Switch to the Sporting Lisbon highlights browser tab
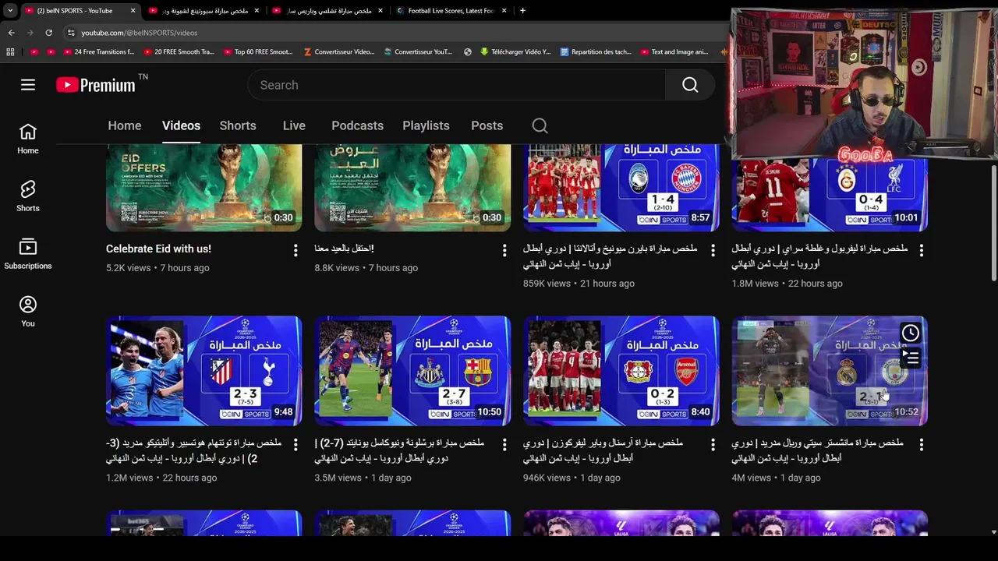This screenshot has width=998, height=561. 204,11
